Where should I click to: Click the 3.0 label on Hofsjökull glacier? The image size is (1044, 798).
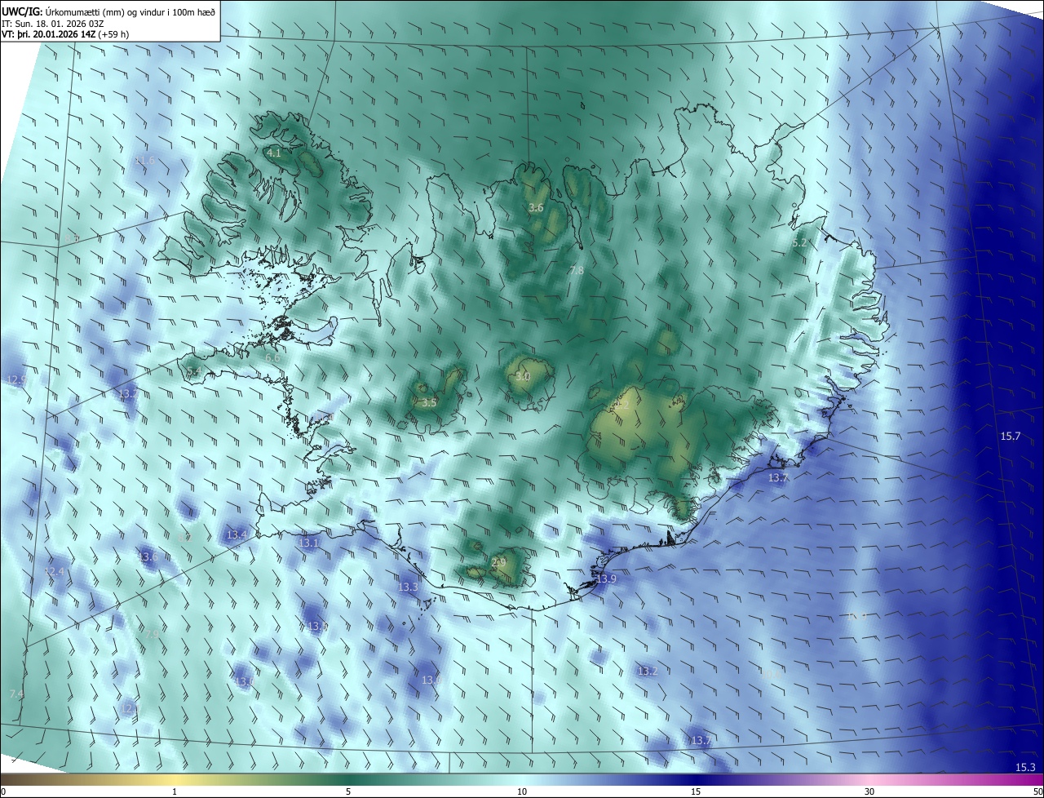click(x=523, y=377)
